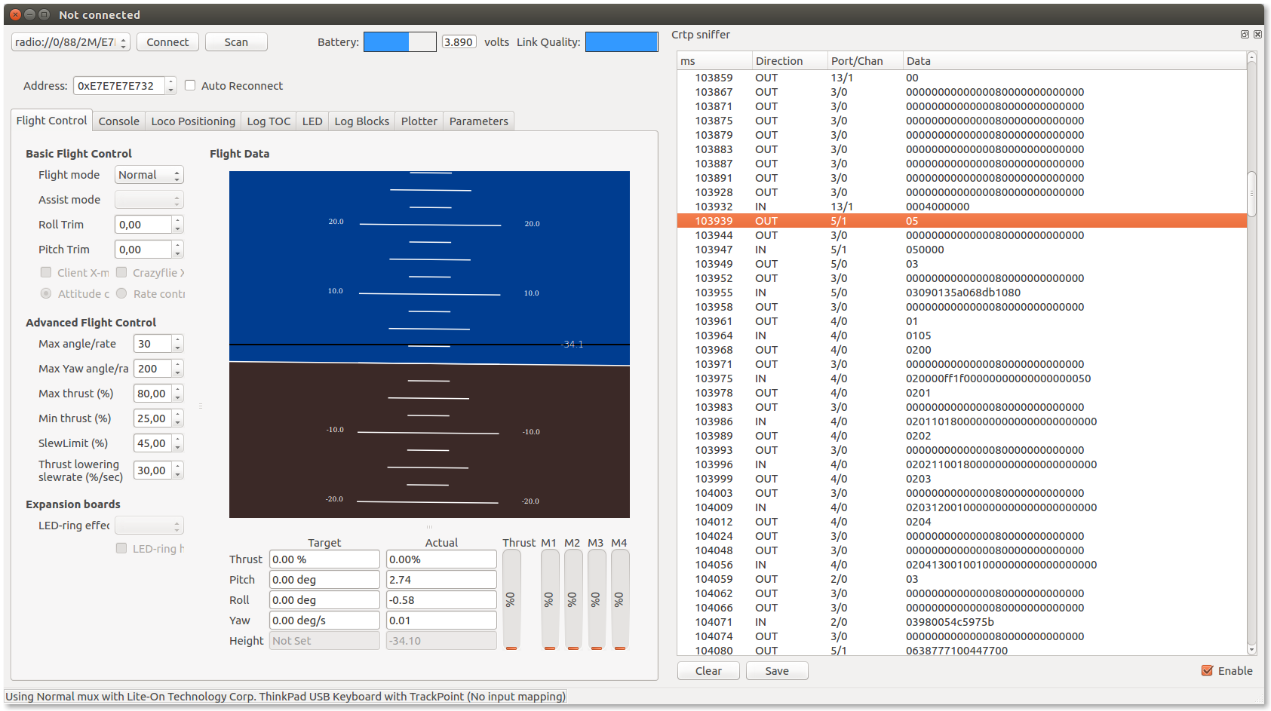Click the sniffer list scroll-down arrow

click(1251, 649)
